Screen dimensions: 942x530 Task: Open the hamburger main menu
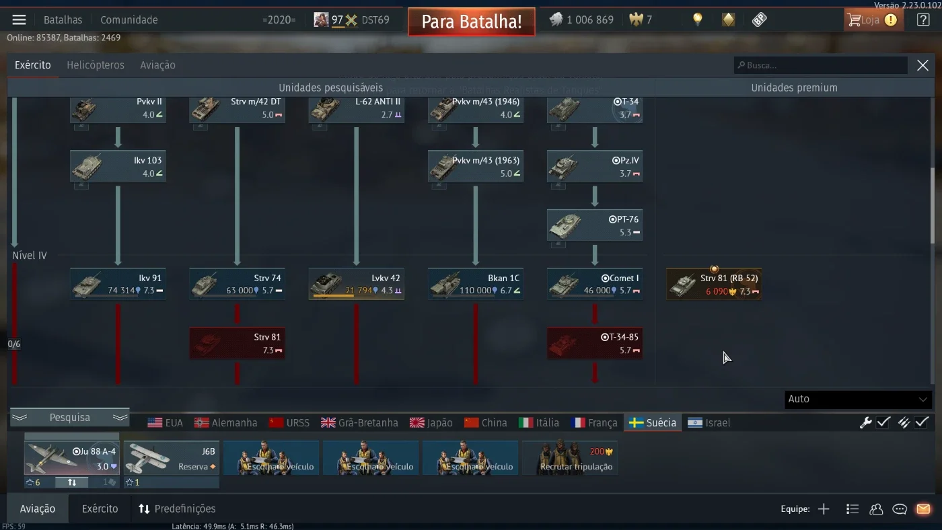[19, 20]
